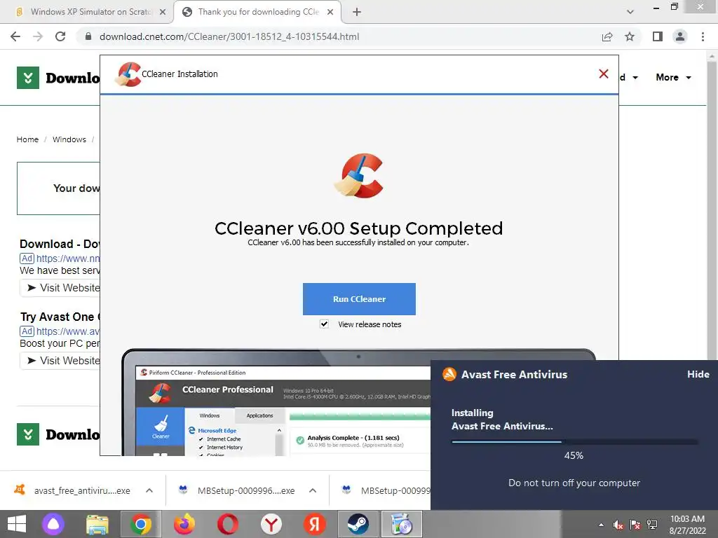Click the installer disc icon in taskbar
Image resolution: width=718 pixels, height=538 pixels.
pos(401,524)
